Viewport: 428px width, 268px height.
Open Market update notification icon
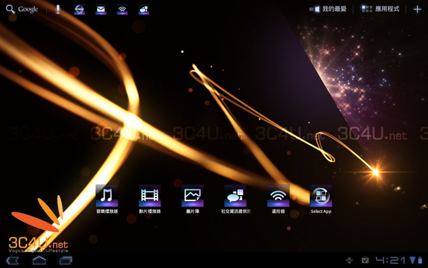pos(365,260)
